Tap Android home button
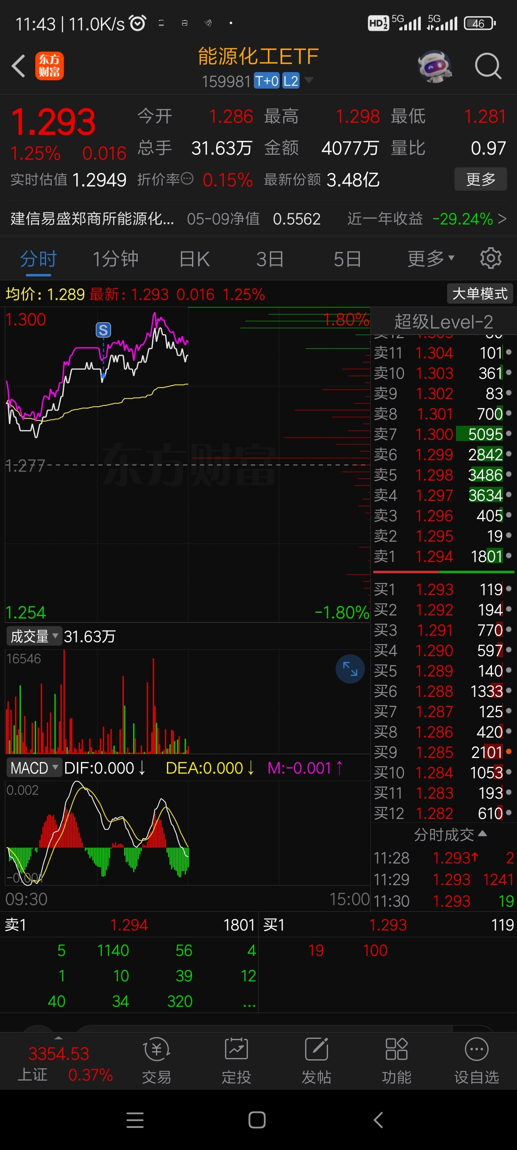The height and width of the screenshot is (1150, 517). click(257, 1120)
